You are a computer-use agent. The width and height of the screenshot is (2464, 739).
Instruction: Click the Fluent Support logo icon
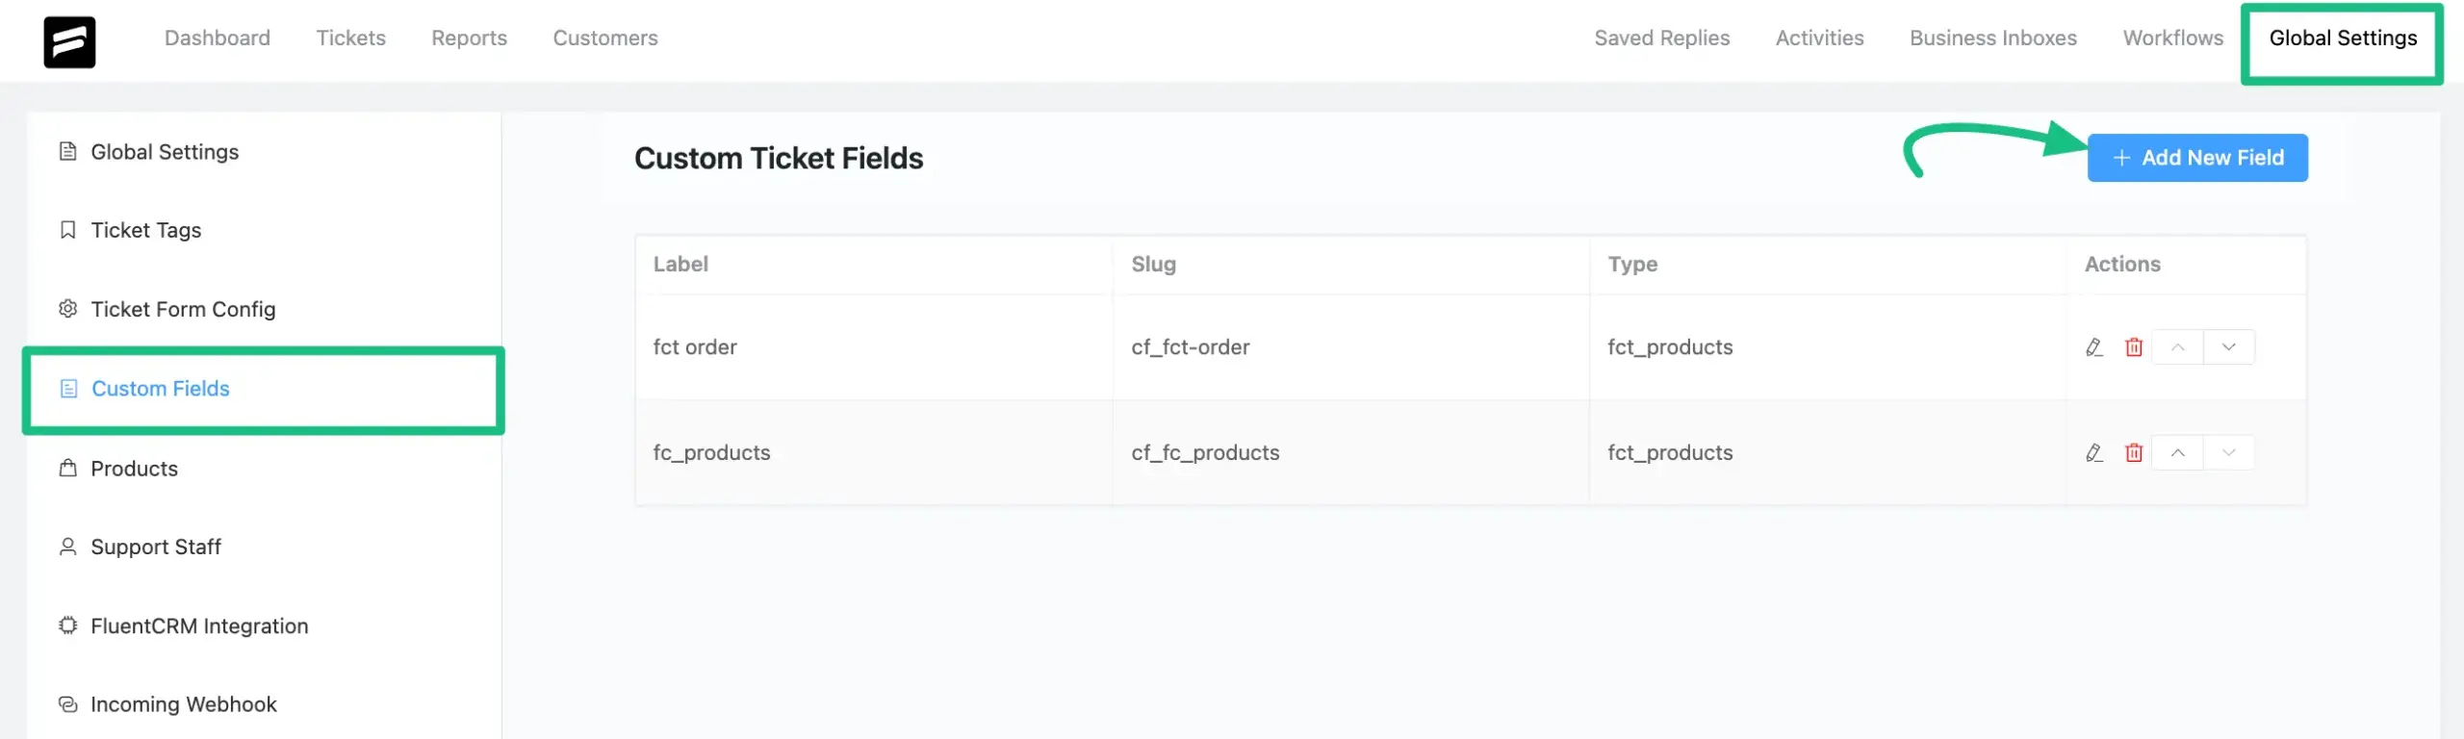[x=69, y=41]
